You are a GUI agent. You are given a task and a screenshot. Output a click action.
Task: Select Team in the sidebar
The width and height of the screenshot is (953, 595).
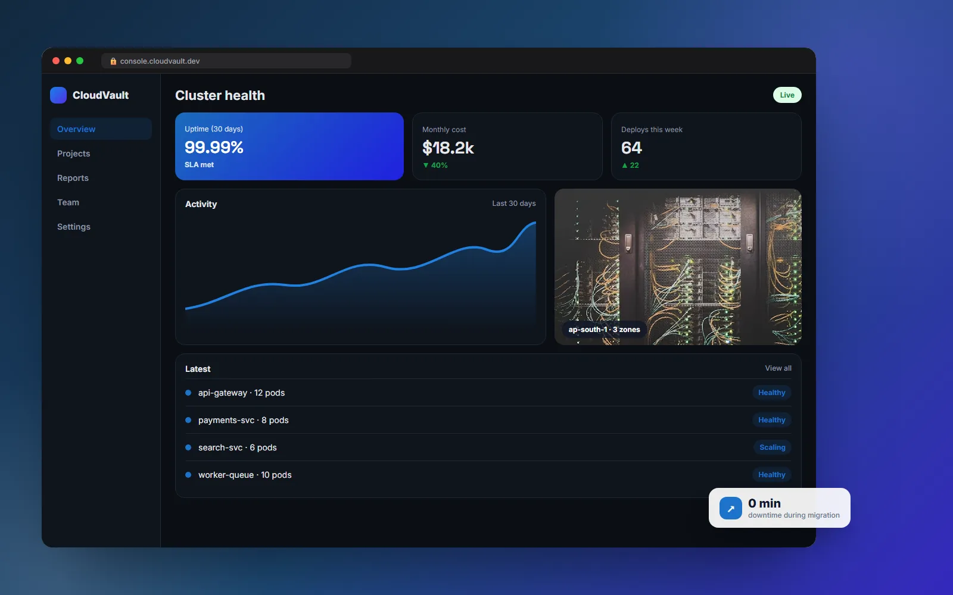[101, 202]
